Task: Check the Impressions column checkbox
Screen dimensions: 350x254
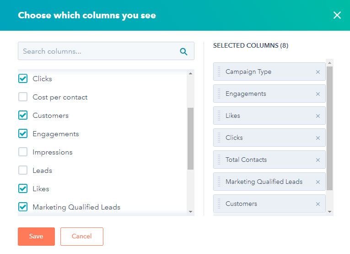Action: [23, 152]
